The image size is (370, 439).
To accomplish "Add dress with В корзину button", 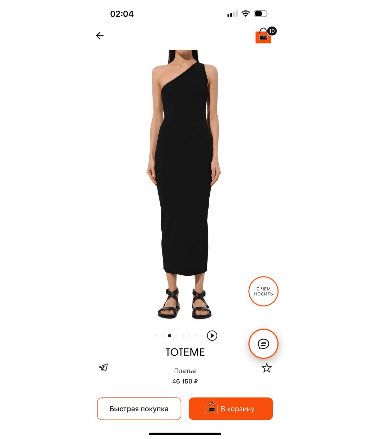I will [x=231, y=409].
